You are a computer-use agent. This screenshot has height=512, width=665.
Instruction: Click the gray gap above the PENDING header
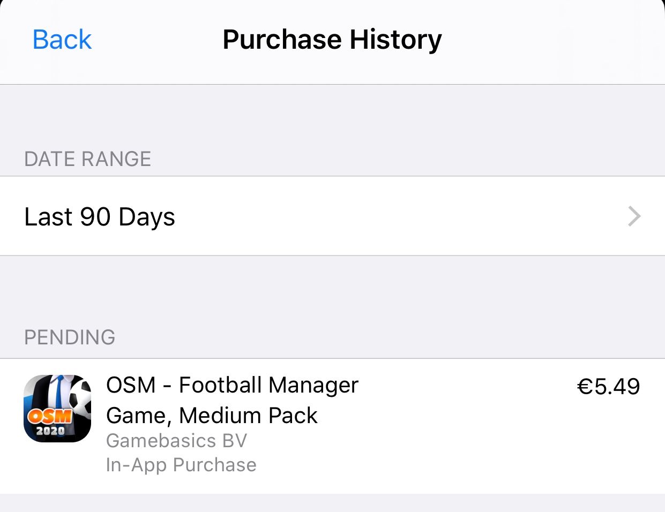coord(332,289)
